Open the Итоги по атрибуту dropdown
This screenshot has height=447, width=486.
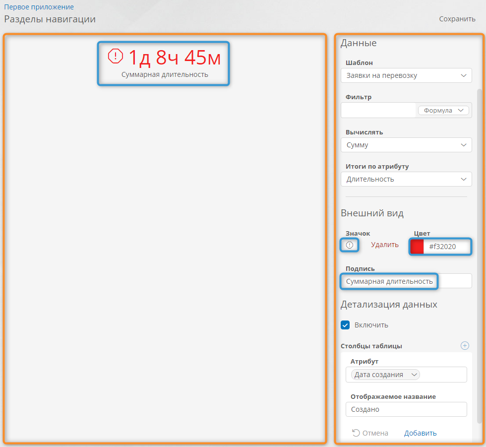pos(406,179)
